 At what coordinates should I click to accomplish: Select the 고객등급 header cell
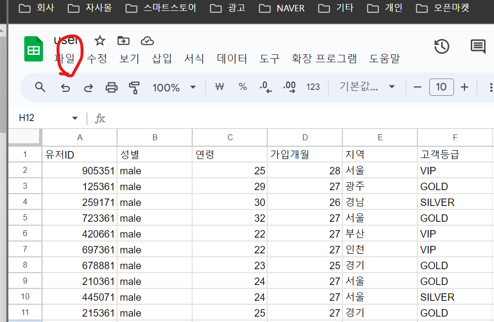(455, 155)
